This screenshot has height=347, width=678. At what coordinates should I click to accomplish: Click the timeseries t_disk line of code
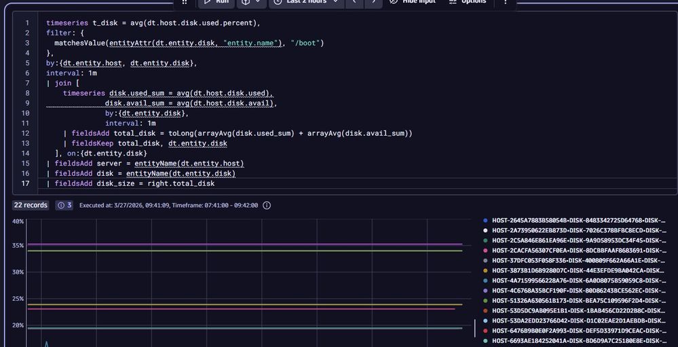pyautogui.click(x=153, y=23)
